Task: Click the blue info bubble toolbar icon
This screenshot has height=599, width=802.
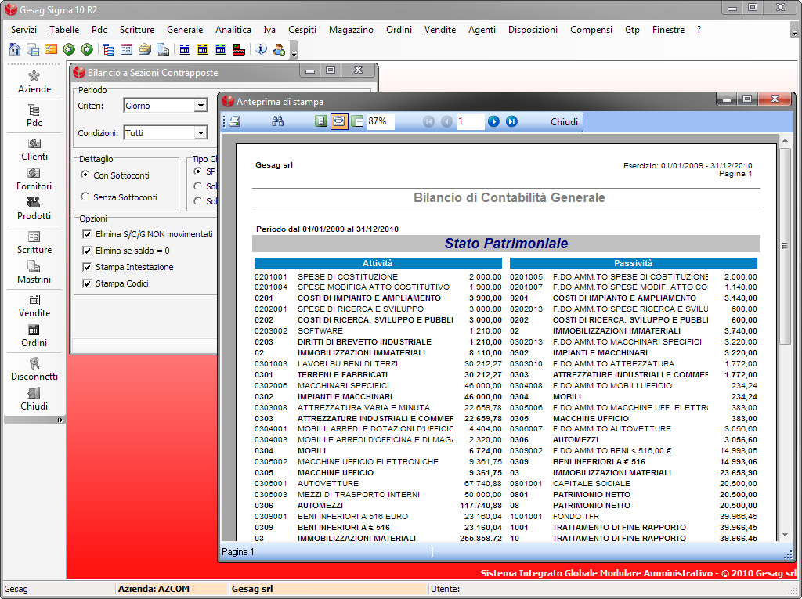Action: pyautogui.click(x=261, y=49)
